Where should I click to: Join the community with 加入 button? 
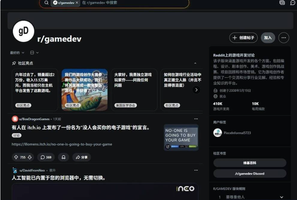point(268,37)
